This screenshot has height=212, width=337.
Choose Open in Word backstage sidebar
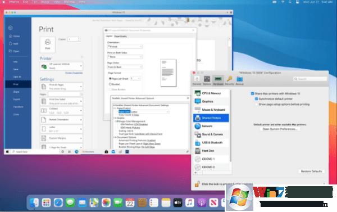(14, 51)
